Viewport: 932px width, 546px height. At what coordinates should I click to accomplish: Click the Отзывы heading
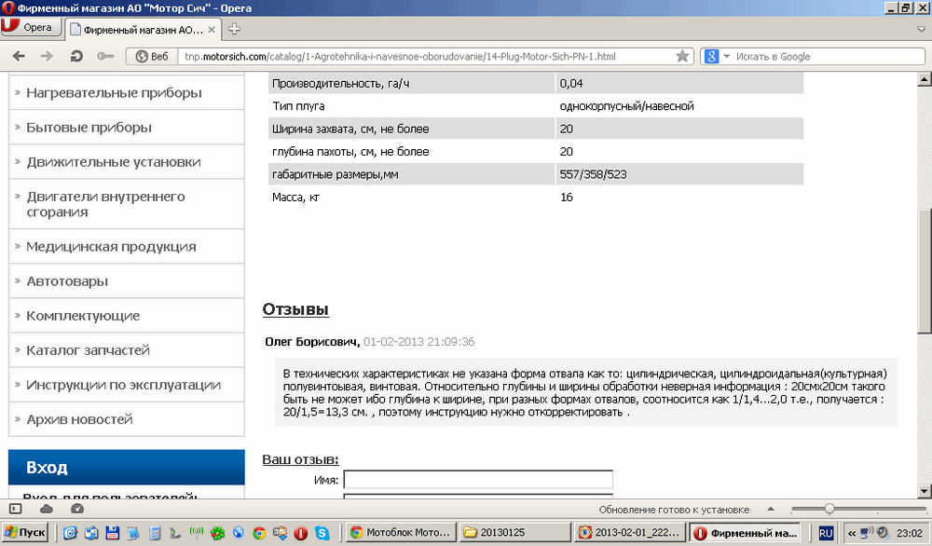coord(295,309)
